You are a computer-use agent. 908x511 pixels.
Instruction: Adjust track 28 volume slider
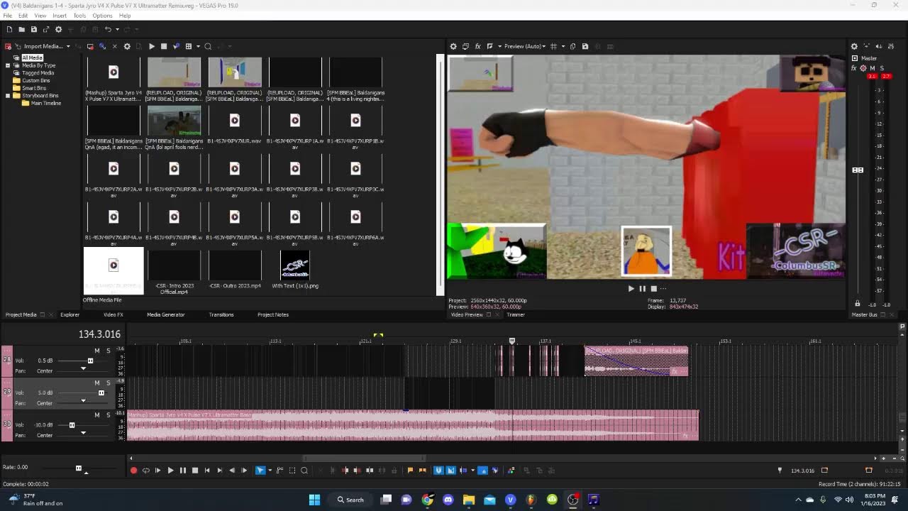pyautogui.click(x=90, y=361)
